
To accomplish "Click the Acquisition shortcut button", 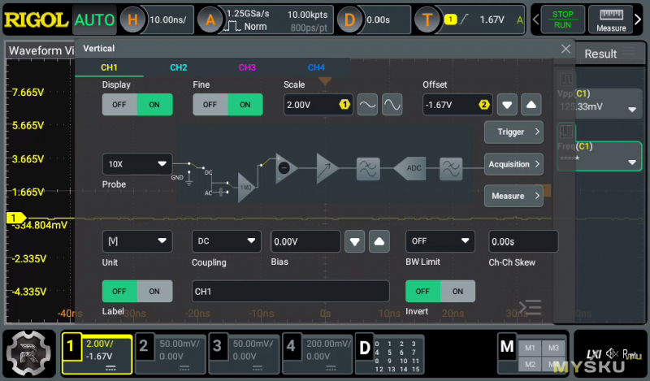I will (x=513, y=164).
